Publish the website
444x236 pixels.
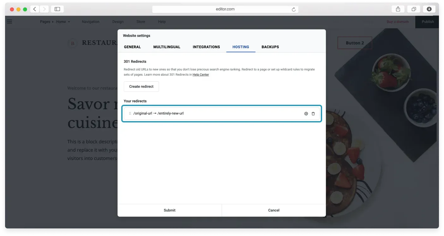click(428, 22)
